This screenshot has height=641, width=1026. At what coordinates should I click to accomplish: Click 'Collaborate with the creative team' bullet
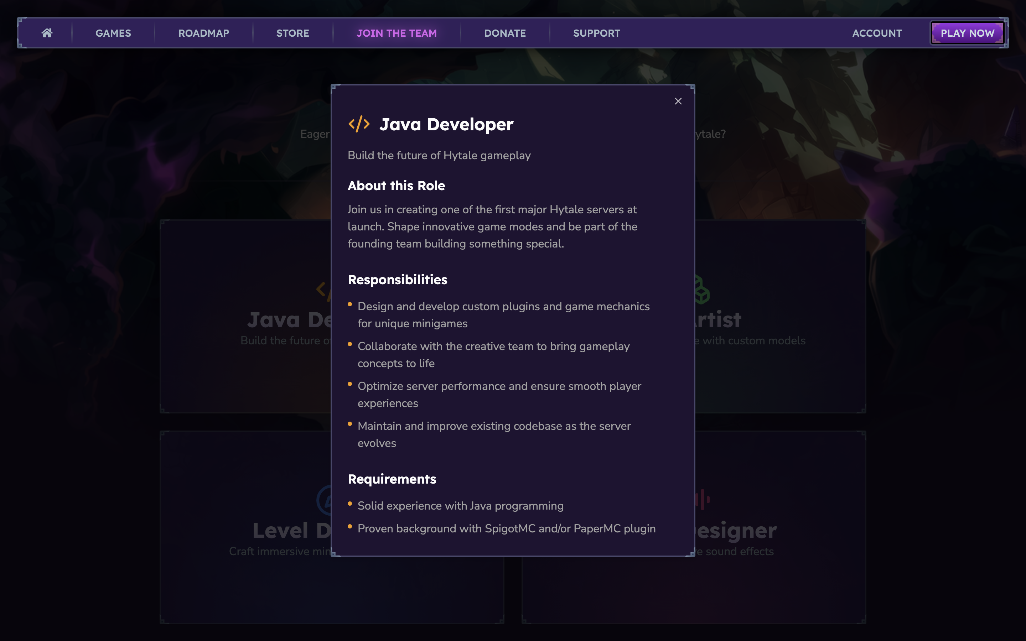[493, 355]
